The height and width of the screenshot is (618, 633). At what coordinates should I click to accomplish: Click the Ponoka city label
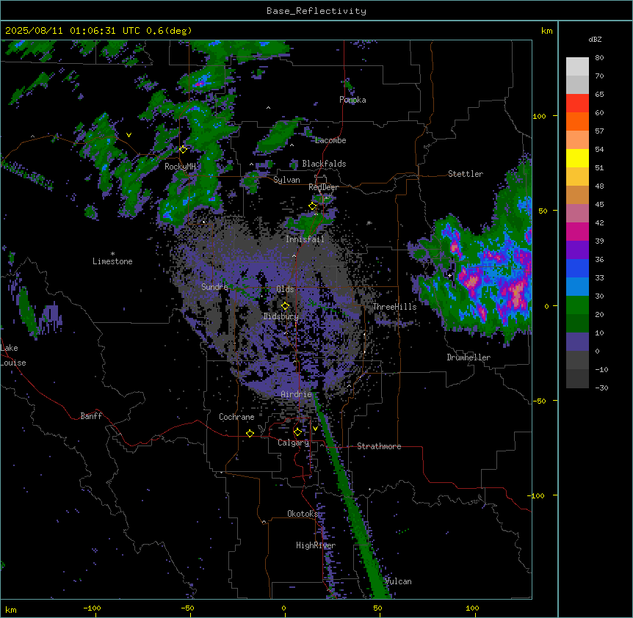[x=352, y=100]
